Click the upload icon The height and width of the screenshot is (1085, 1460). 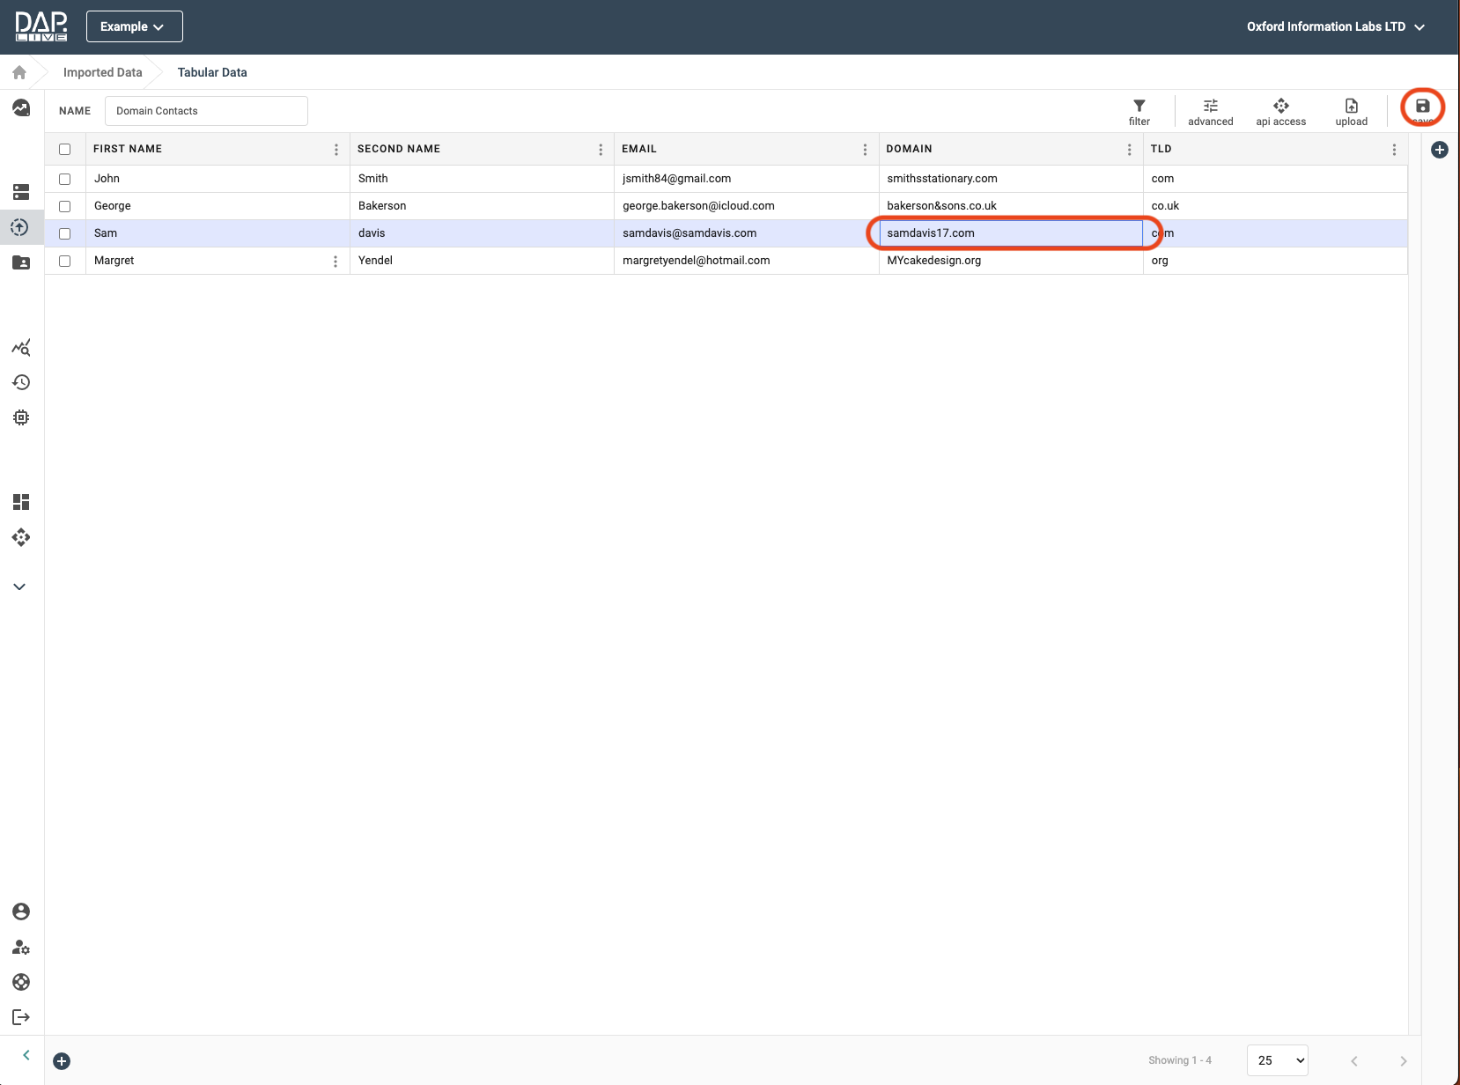(x=1351, y=112)
